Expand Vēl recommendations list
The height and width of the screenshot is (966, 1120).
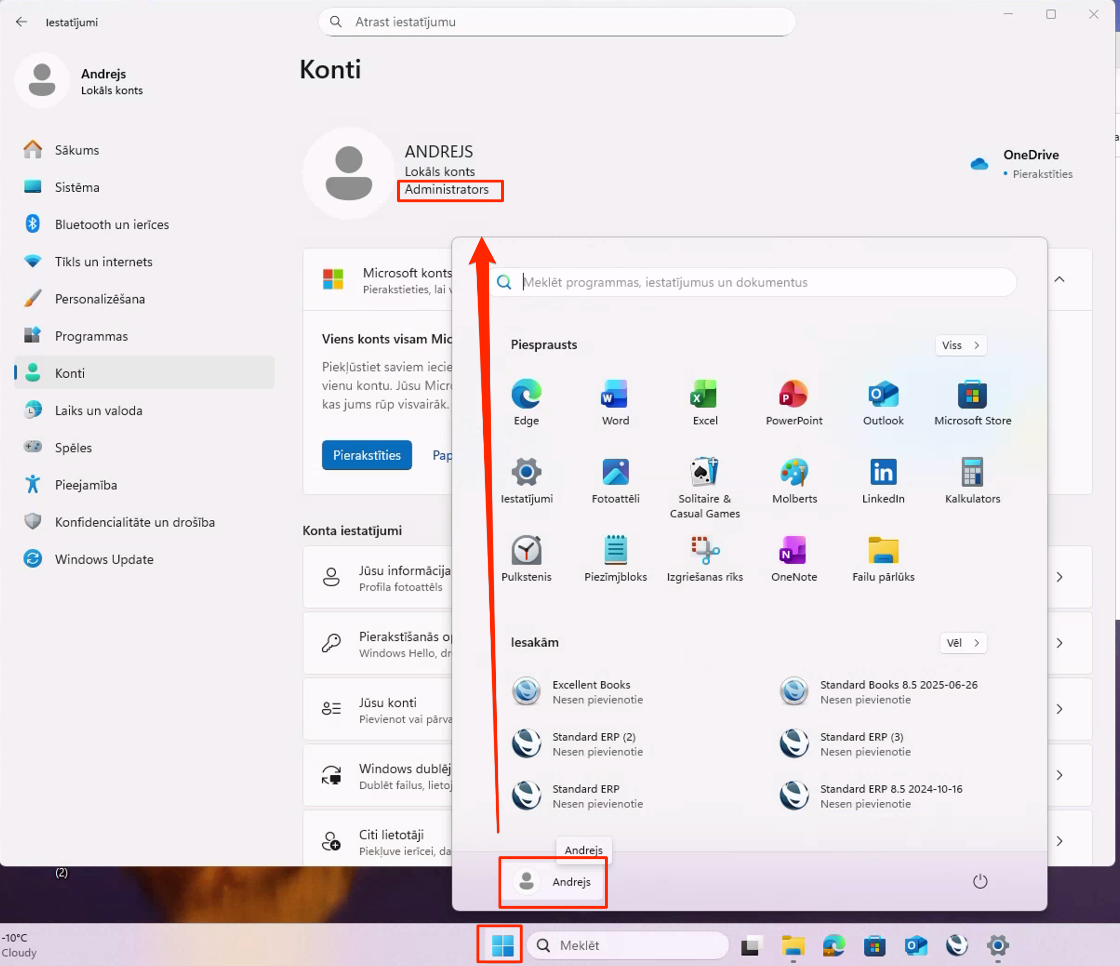963,643
